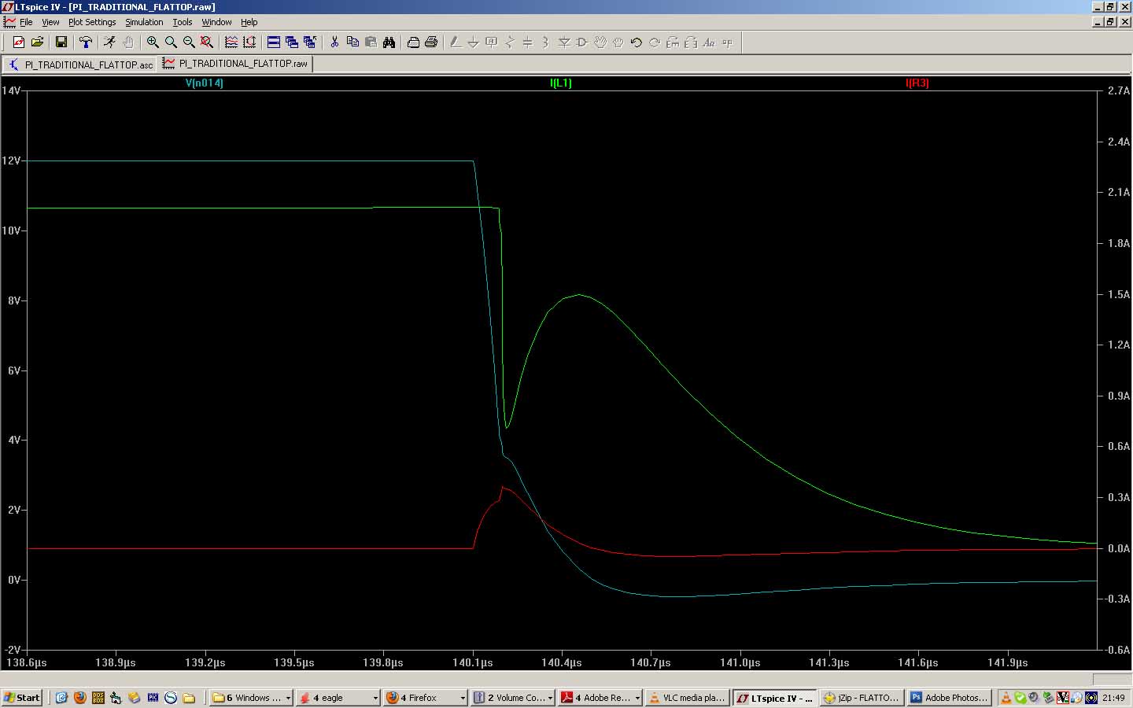
Task: Switch to the PI_TRADITIONAL_FLATTOP.asc tab
Action: (79, 65)
